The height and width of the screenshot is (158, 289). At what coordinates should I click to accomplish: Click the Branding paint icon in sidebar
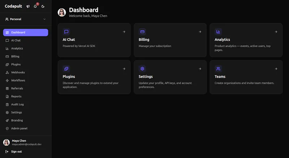7,121
